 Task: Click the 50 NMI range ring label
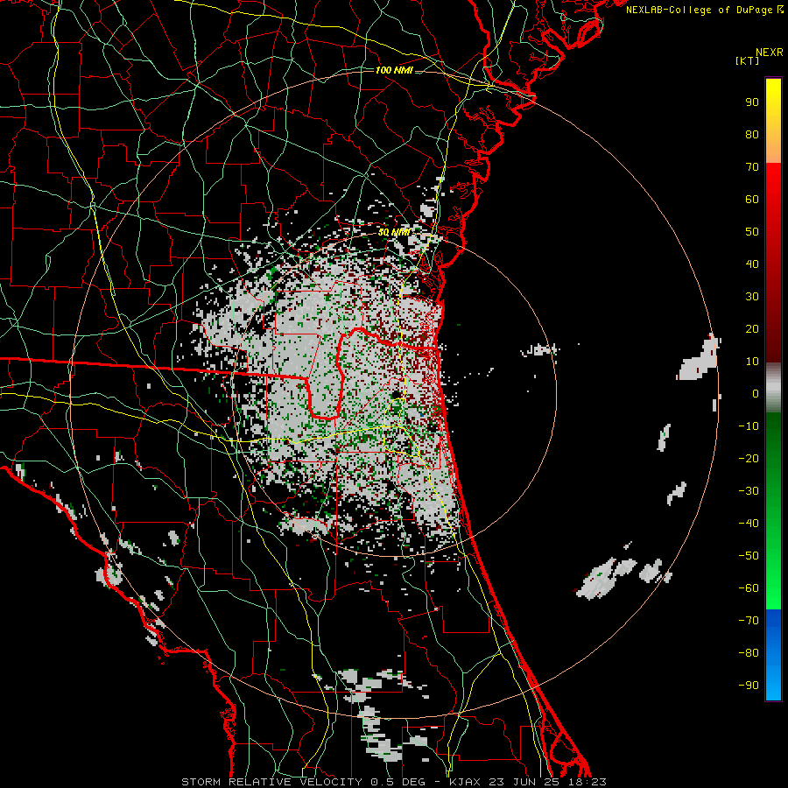tap(395, 232)
